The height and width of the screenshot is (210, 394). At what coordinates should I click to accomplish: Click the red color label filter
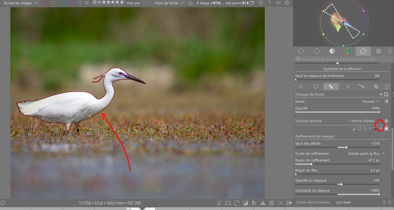pyautogui.click(x=46, y=3)
